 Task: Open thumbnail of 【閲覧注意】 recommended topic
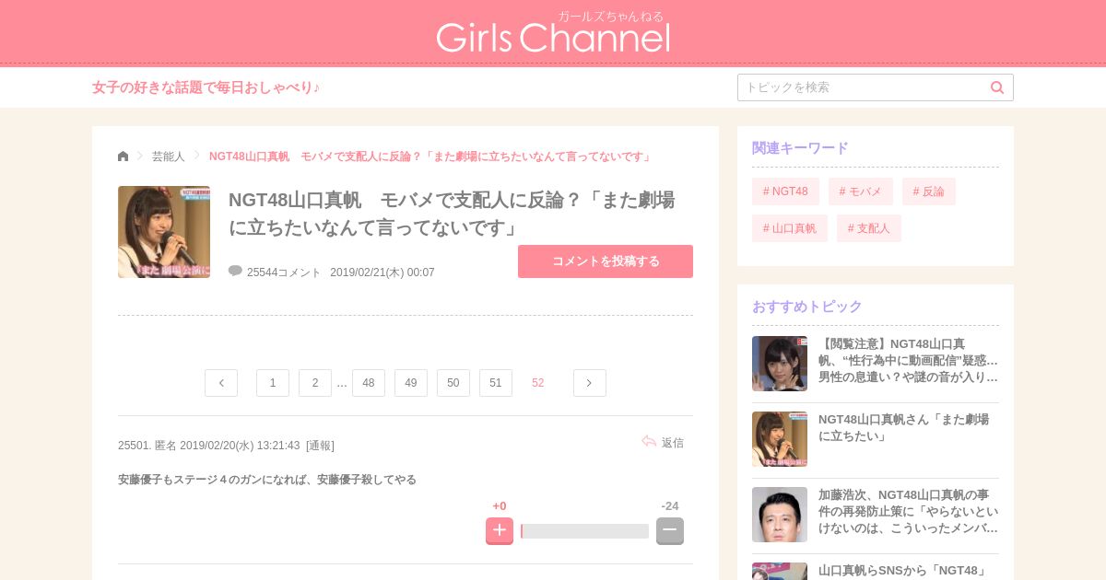(x=780, y=364)
